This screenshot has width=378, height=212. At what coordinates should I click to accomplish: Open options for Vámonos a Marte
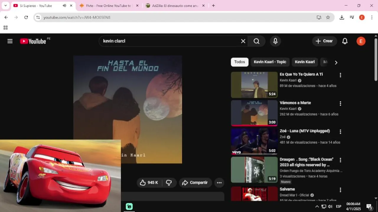tap(340, 103)
